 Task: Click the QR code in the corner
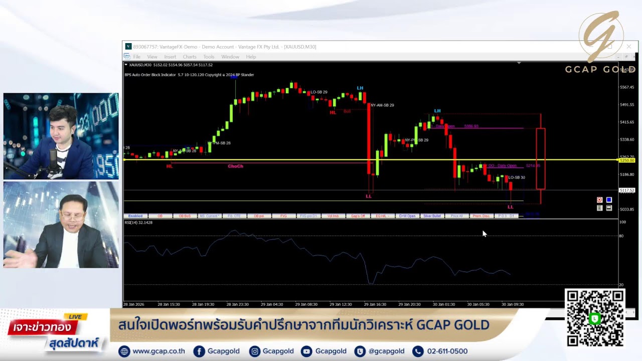pyautogui.click(x=595, y=318)
